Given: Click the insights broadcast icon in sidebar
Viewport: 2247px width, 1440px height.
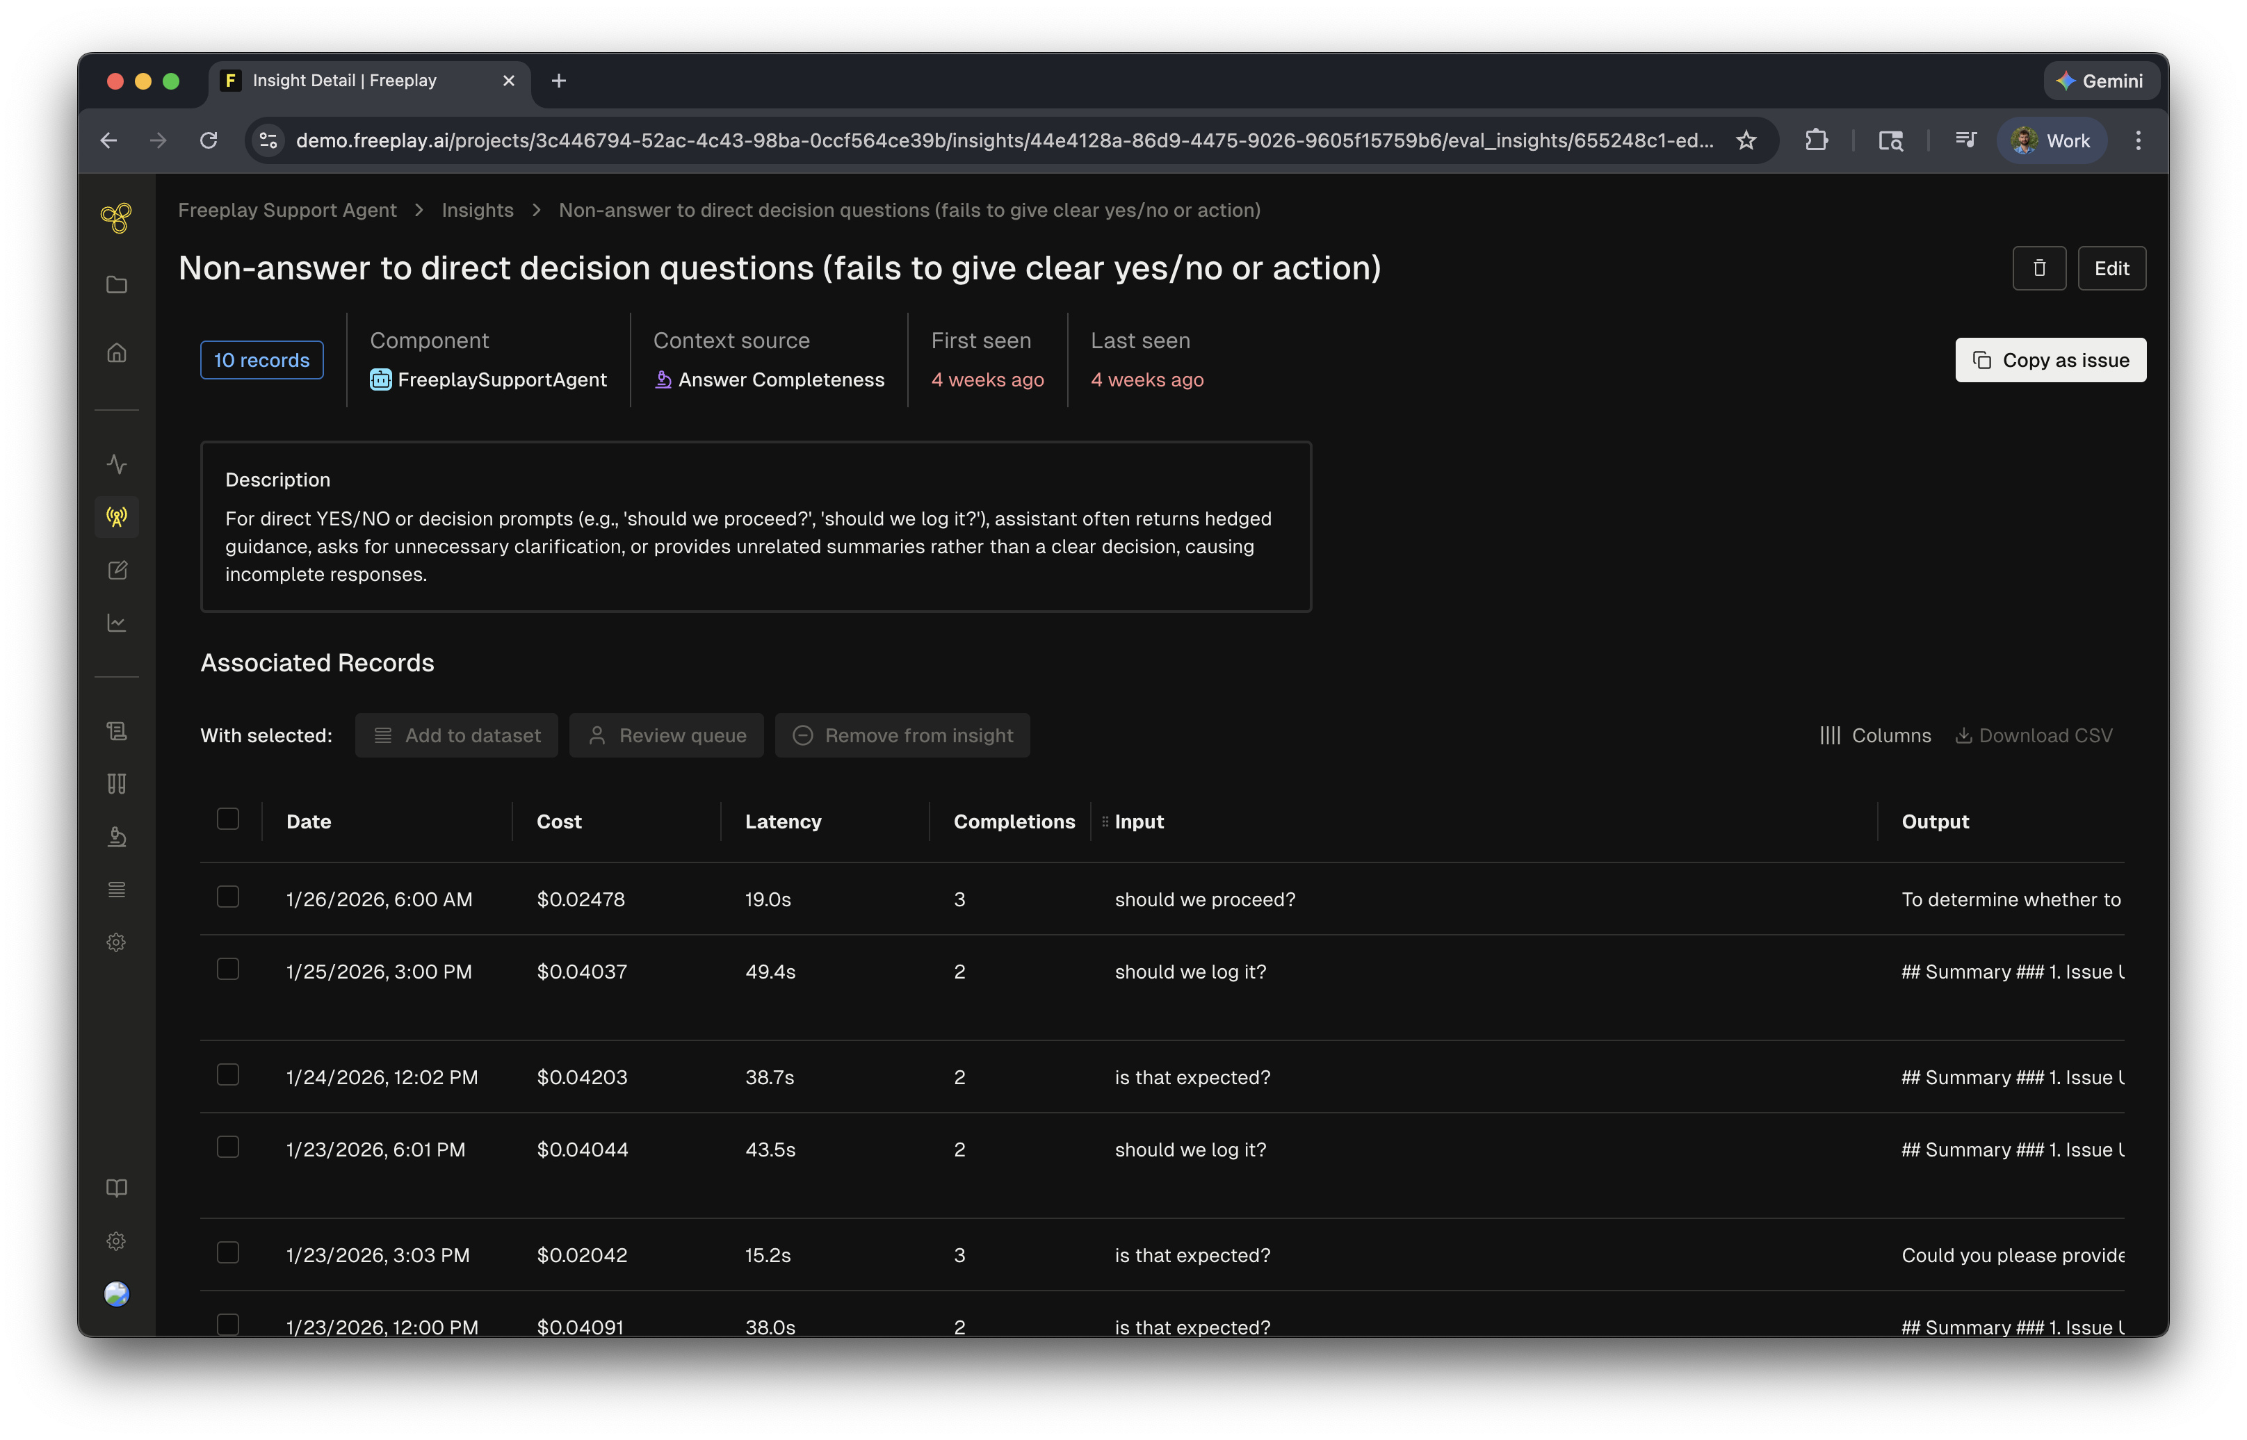Looking at the screenshot, I should pos(116,517).
